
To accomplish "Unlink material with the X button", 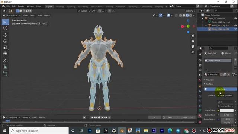I will (x=228, y=74).
